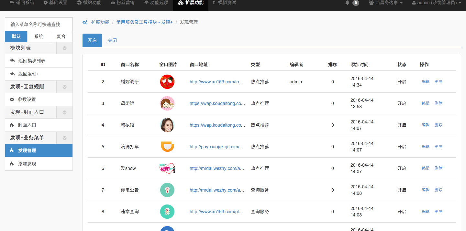Click the 窗口名称 column header
Screen dimensions: 466x231
[x=130, y=65]
